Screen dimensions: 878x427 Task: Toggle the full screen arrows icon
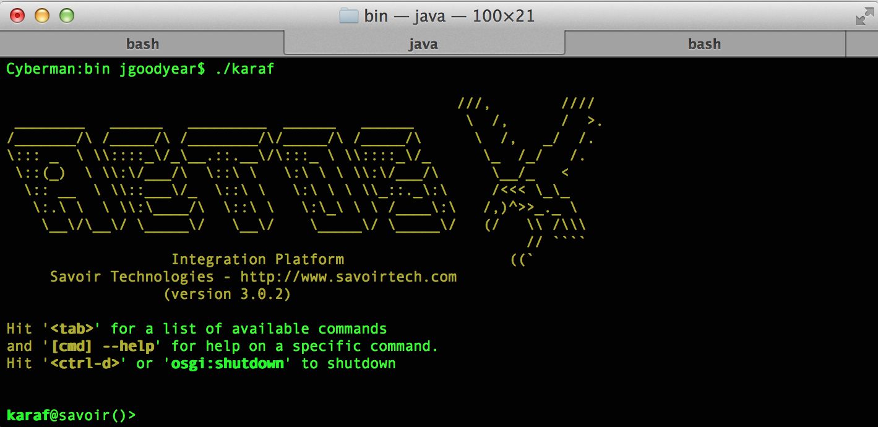click(x=864, y=16)
